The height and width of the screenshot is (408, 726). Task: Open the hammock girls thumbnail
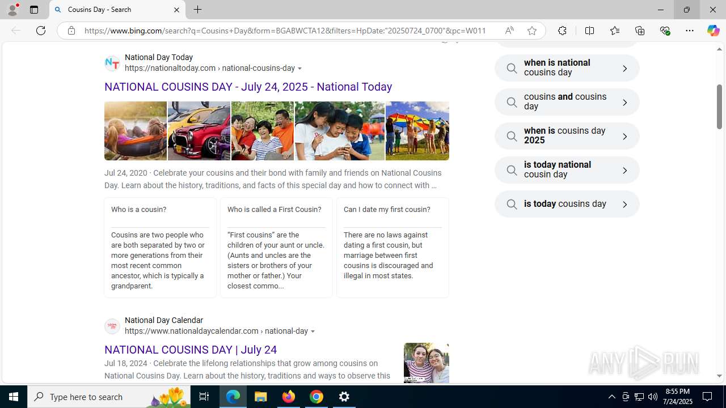coord(136,131)
